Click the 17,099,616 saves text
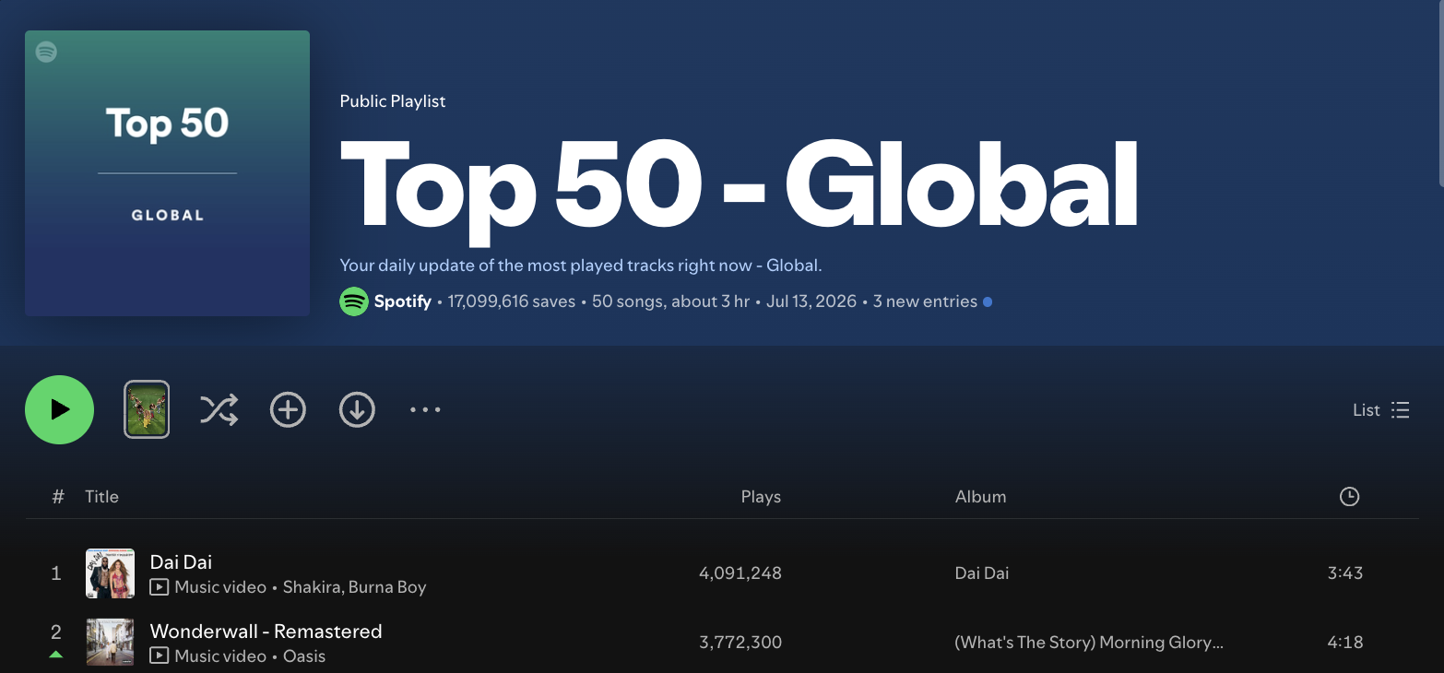 point(512,301)
